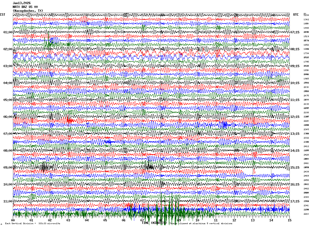Viewport: 310px width, 227px height.
Task: Click the DC offset value '2412'
Action: [306, 146]
